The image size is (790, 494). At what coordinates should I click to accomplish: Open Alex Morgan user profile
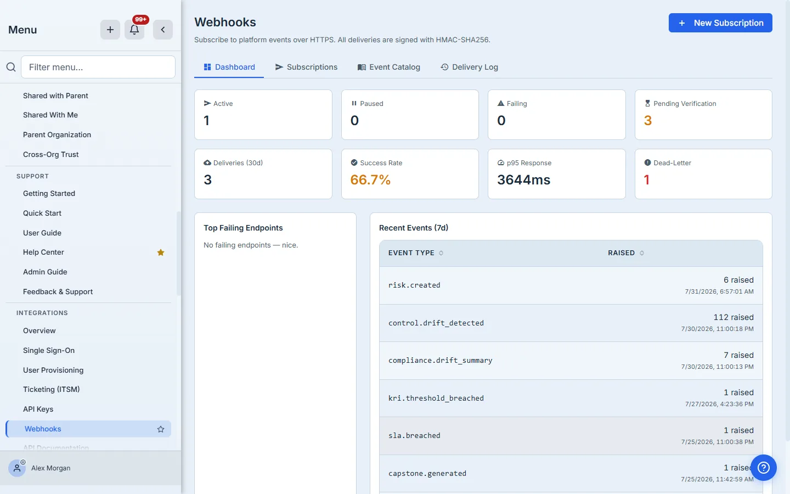(51, 468)
